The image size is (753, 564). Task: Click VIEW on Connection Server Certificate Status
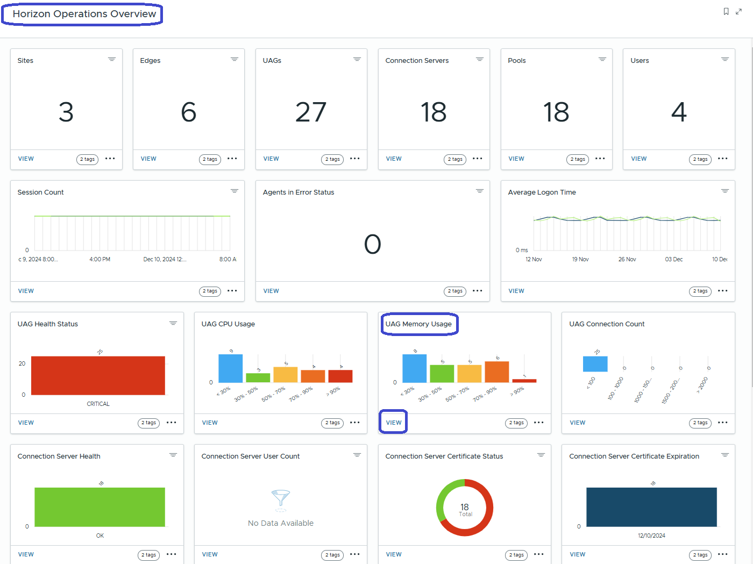(394, 554)
